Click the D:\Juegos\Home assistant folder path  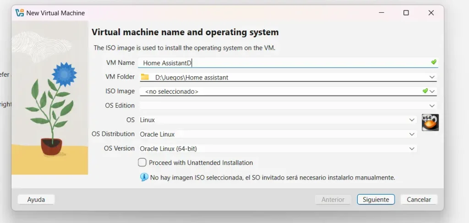[x=191, y=78]
